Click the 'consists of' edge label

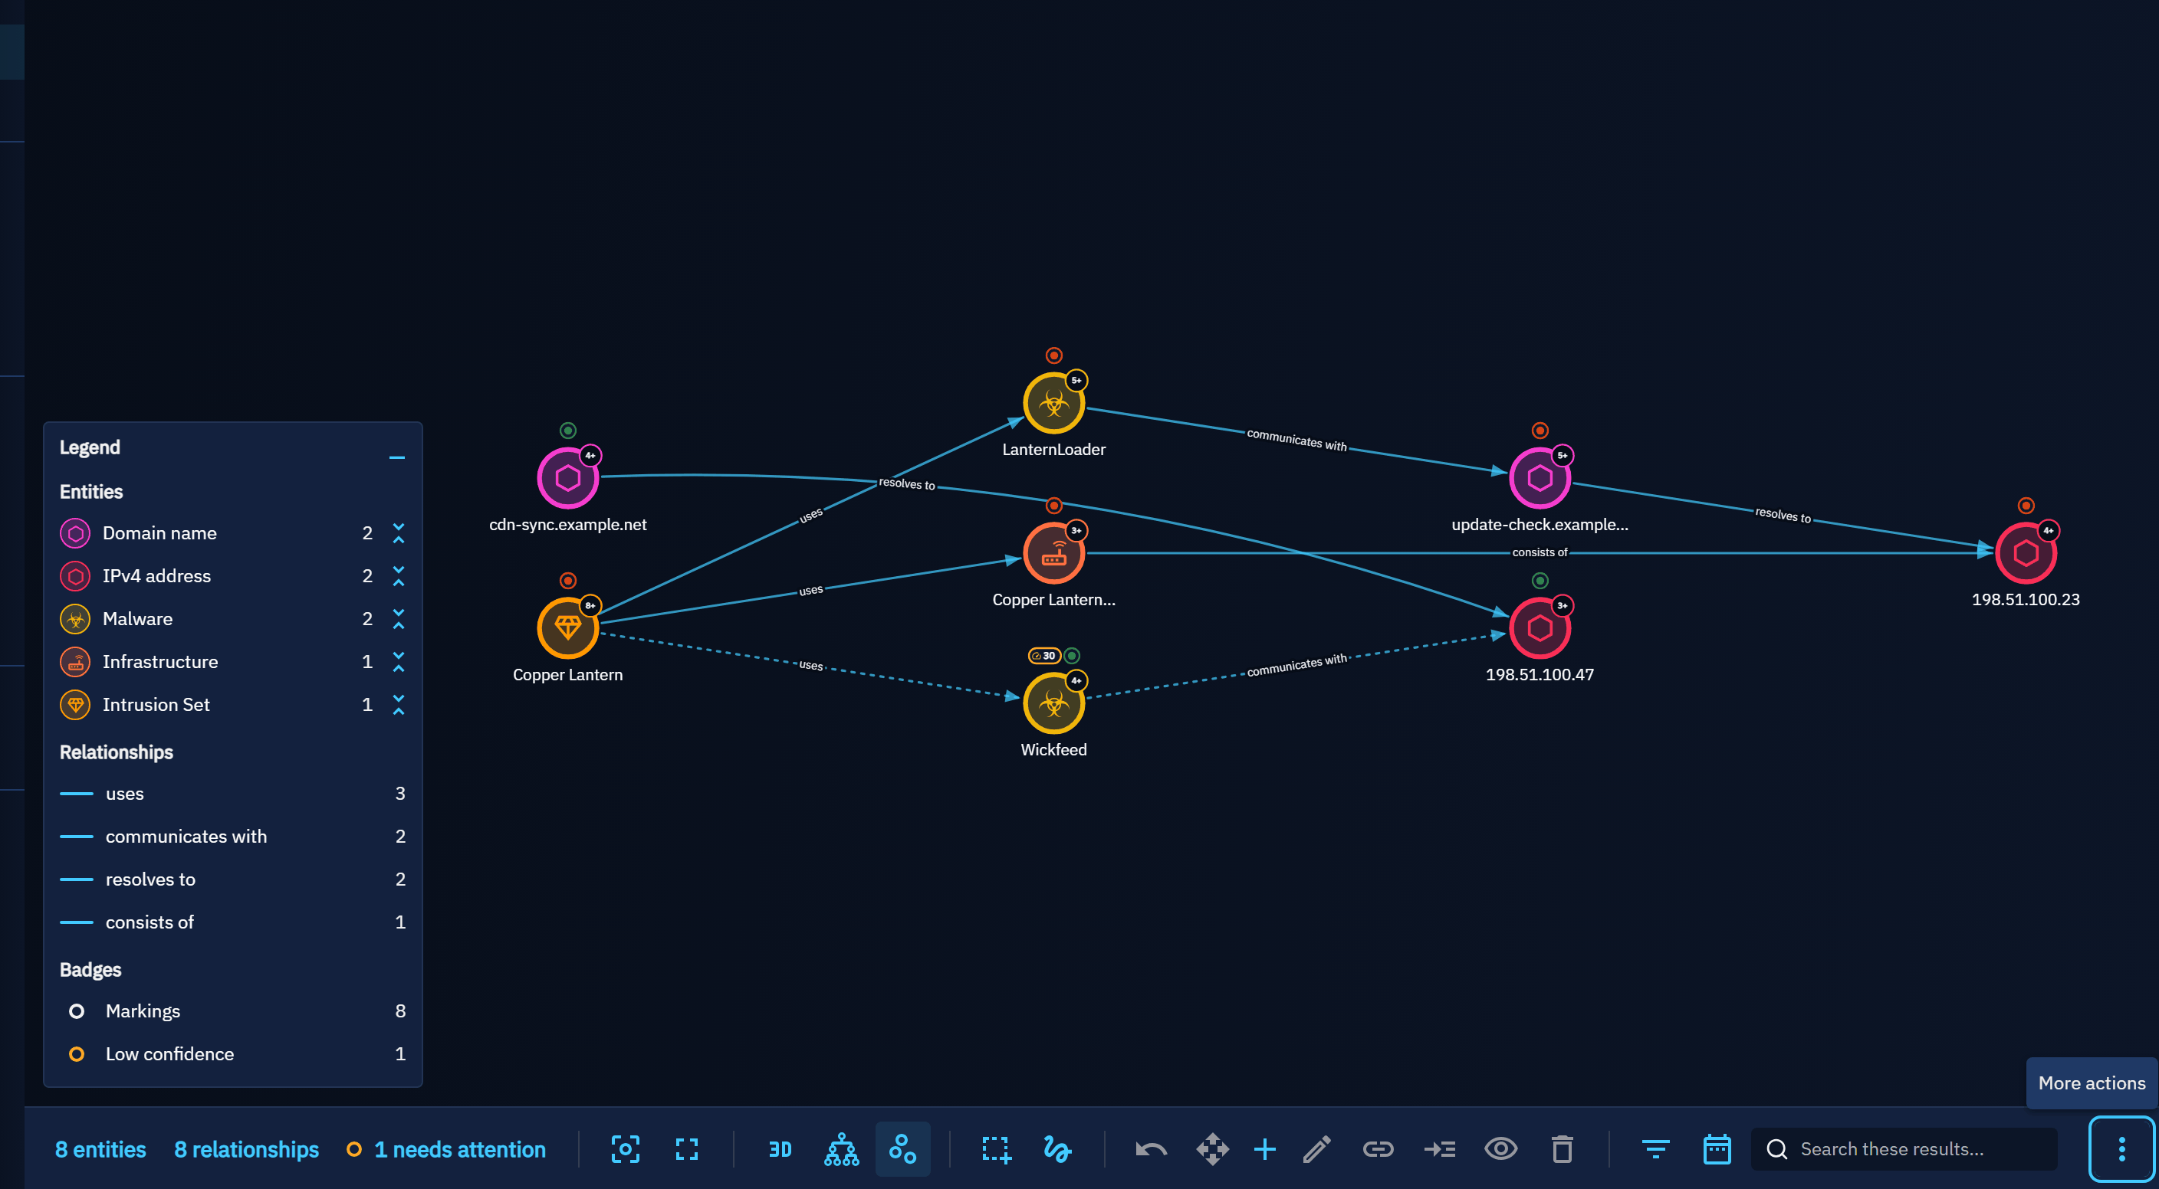pyautogui.click(x=1539, y=552)
